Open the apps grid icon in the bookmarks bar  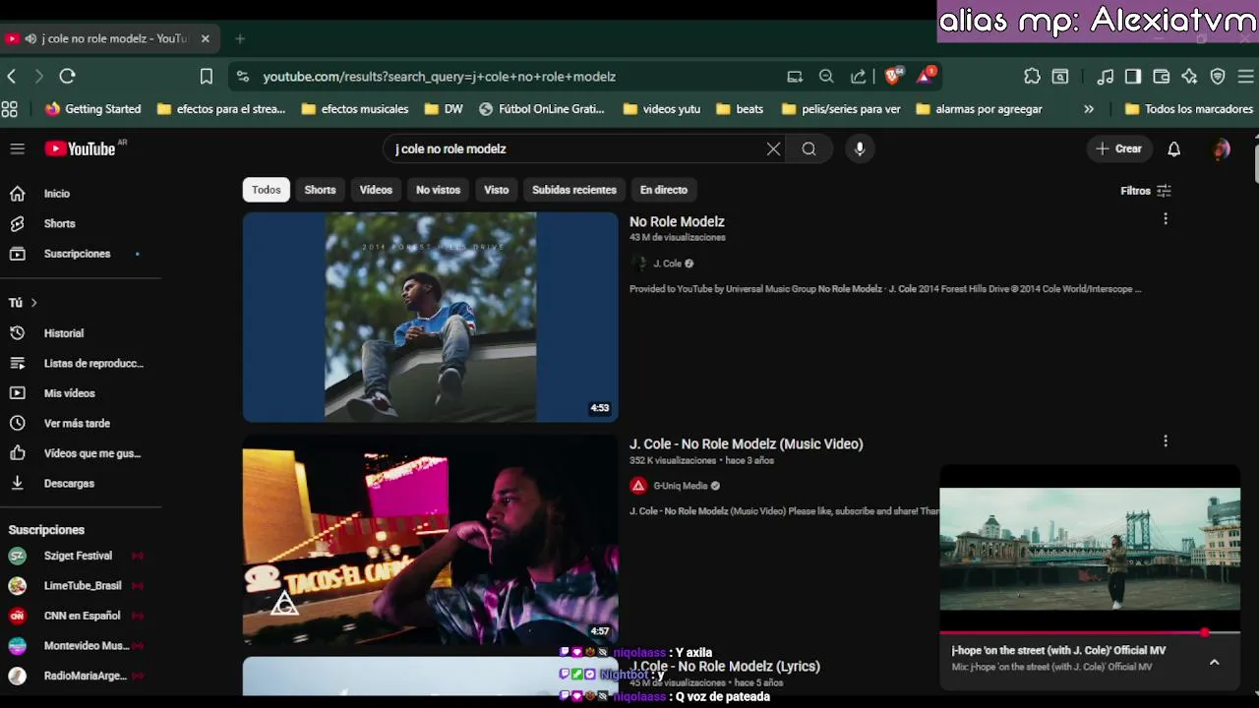[10, 109]
